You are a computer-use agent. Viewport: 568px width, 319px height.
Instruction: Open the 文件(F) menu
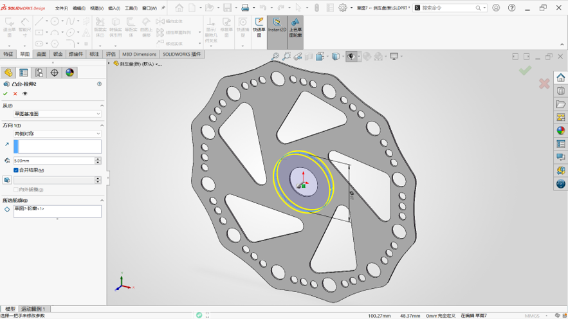(x=62, y=8)
